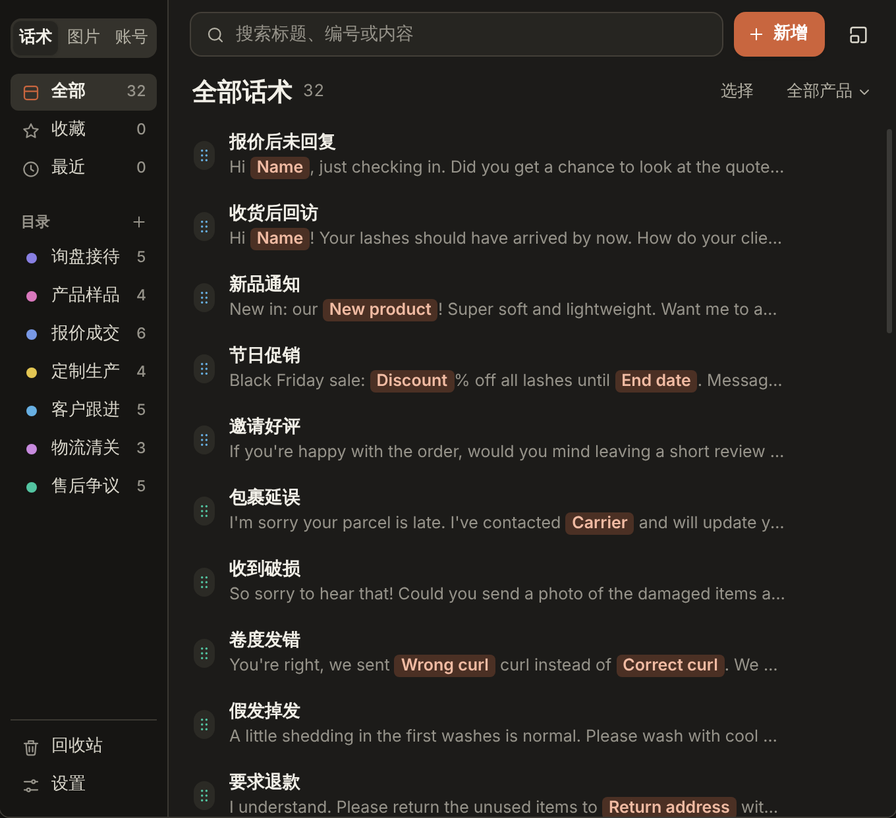The height and width of the screenshot is (818, 896).
Task: Open the 询盘接待 category
Action: pos(84,257)
